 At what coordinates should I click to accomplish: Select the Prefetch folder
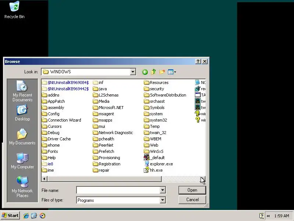click(104, 151)
